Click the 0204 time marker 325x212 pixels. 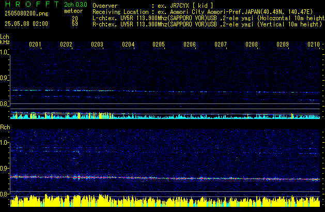tap(128, 44)
